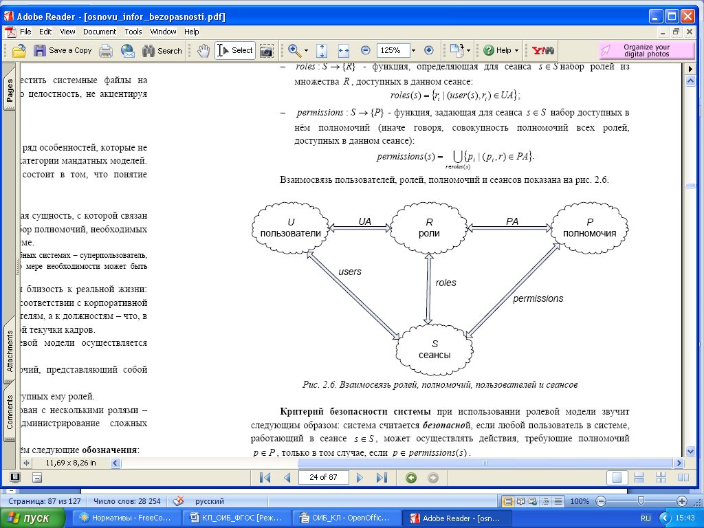
Task: Open the Window menu
Action: pyautogui.click(x=163, y=32)
